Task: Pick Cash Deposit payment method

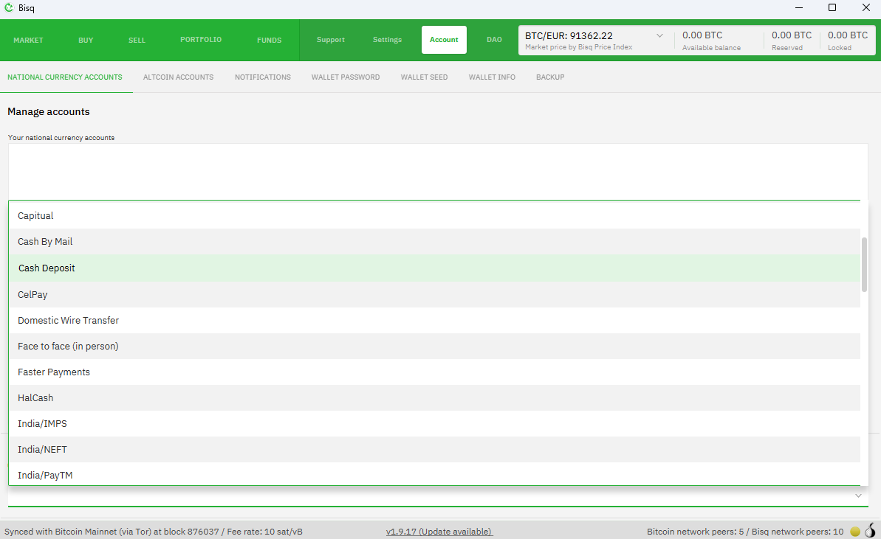Action: tap(434, 268)
